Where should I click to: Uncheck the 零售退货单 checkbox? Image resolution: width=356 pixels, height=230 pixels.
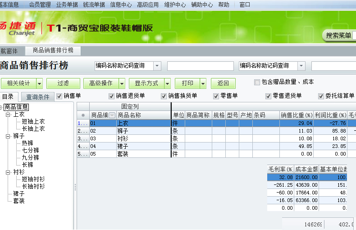click(x=269, y=96)
